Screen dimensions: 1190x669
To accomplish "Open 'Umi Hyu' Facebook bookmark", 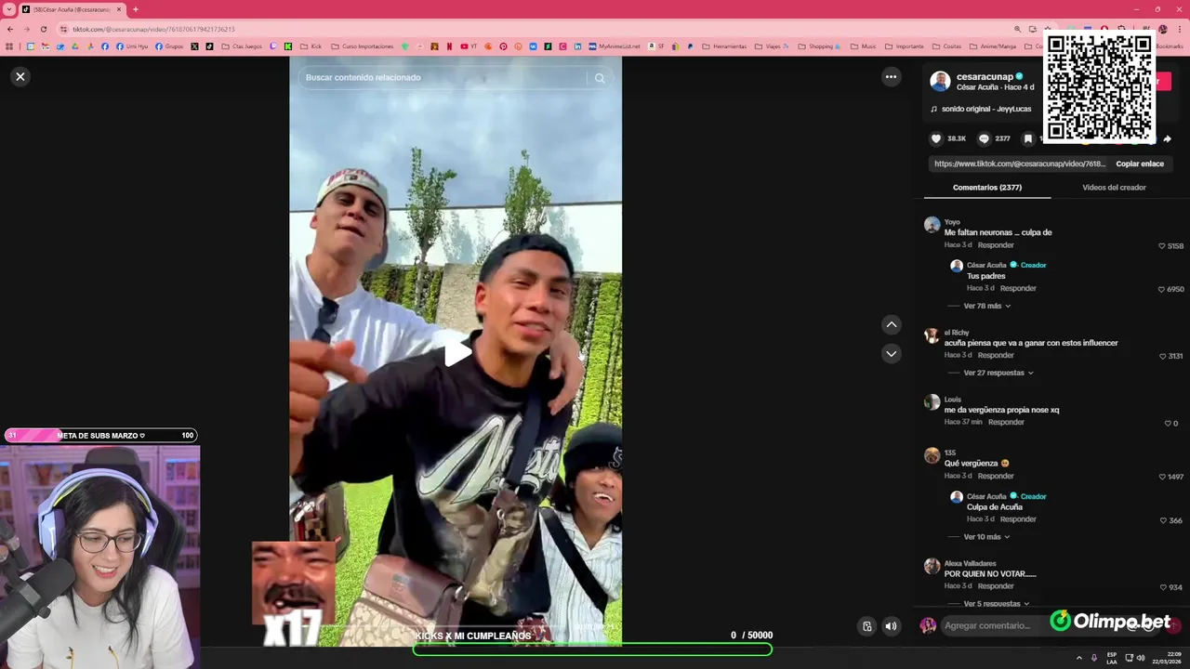I will click(131, 46).
